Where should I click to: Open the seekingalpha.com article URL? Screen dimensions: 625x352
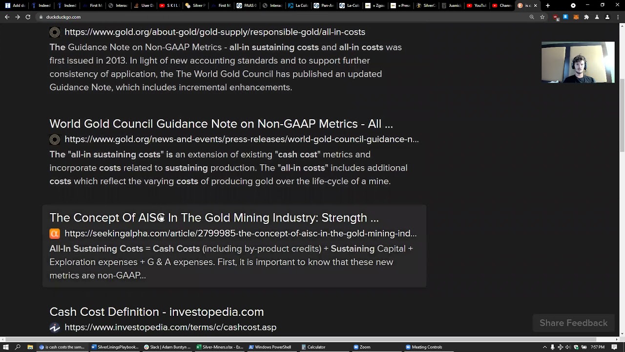click(240, 233)
